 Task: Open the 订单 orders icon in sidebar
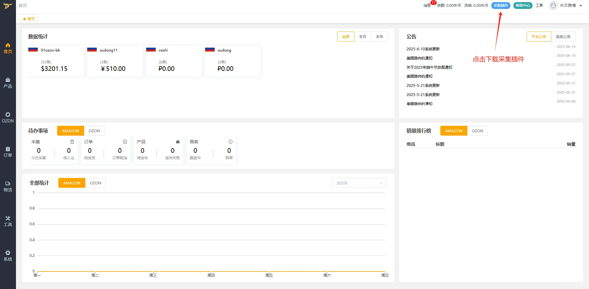(8, 152)
